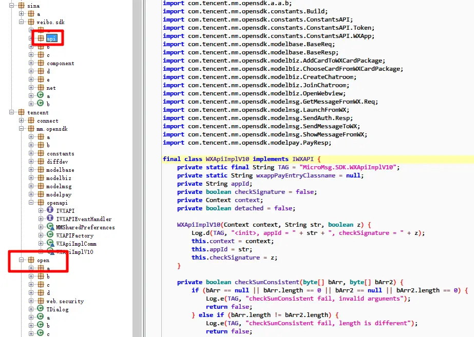Image resolution: width=474 pixels, height=337 pixels.
Task: Click the TDialog class icon
Action: (41, 309)
